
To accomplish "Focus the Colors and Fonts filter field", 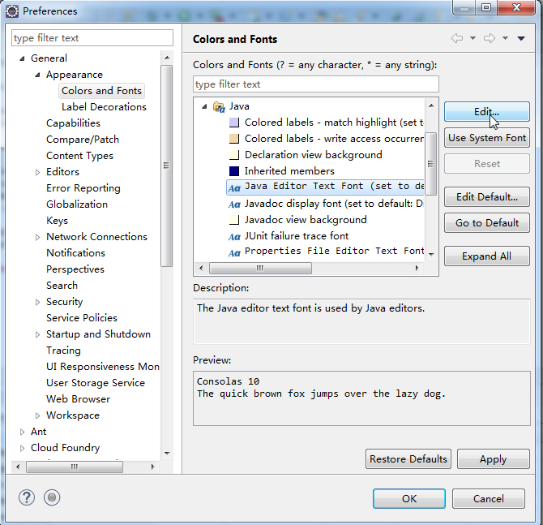I will pyautogui.click(x=316, y=84).
